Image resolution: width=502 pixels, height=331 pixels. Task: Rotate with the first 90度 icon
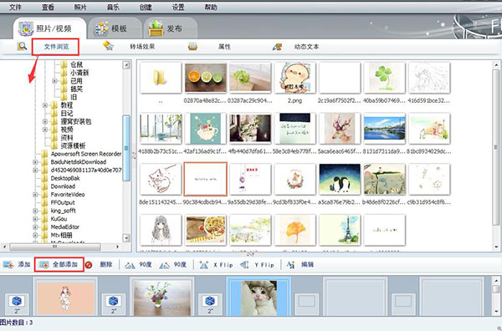click(x=130, y=265)
